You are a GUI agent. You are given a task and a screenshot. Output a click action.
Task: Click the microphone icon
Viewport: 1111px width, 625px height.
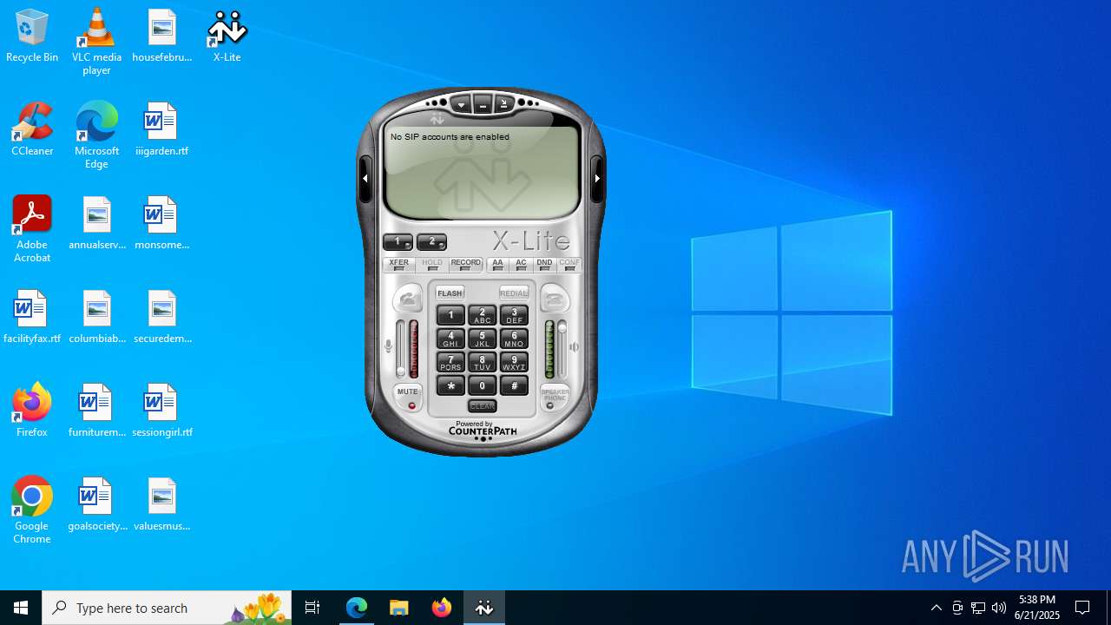388,347
